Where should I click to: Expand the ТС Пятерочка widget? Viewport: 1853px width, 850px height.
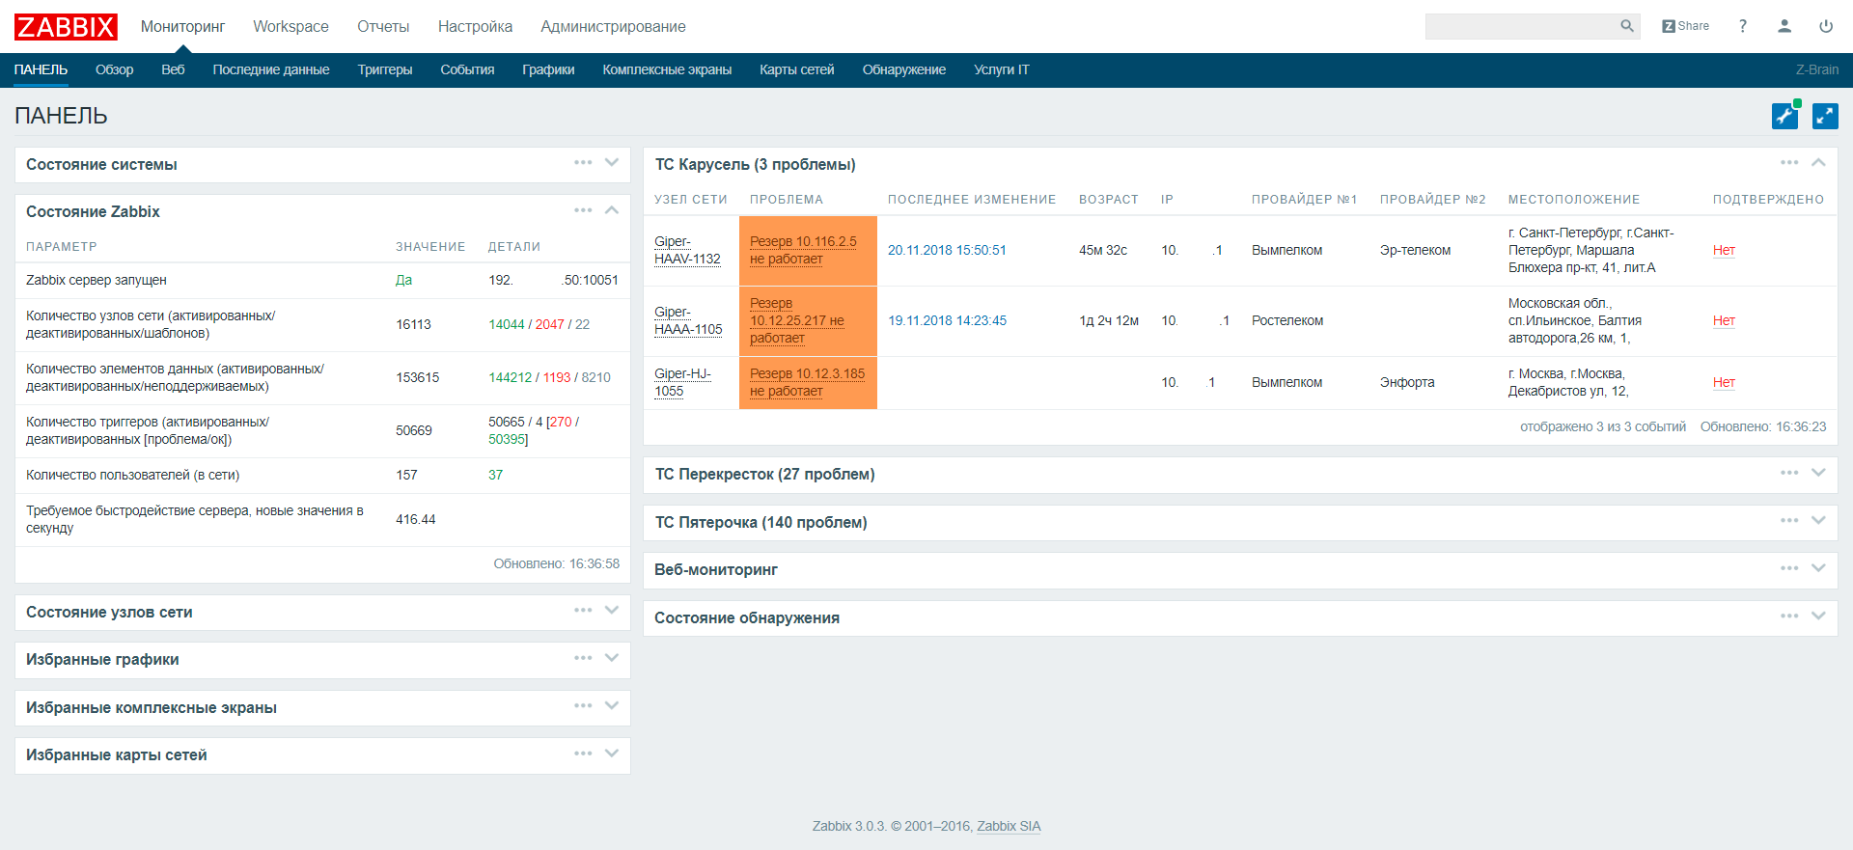(x=1818, y=520)
